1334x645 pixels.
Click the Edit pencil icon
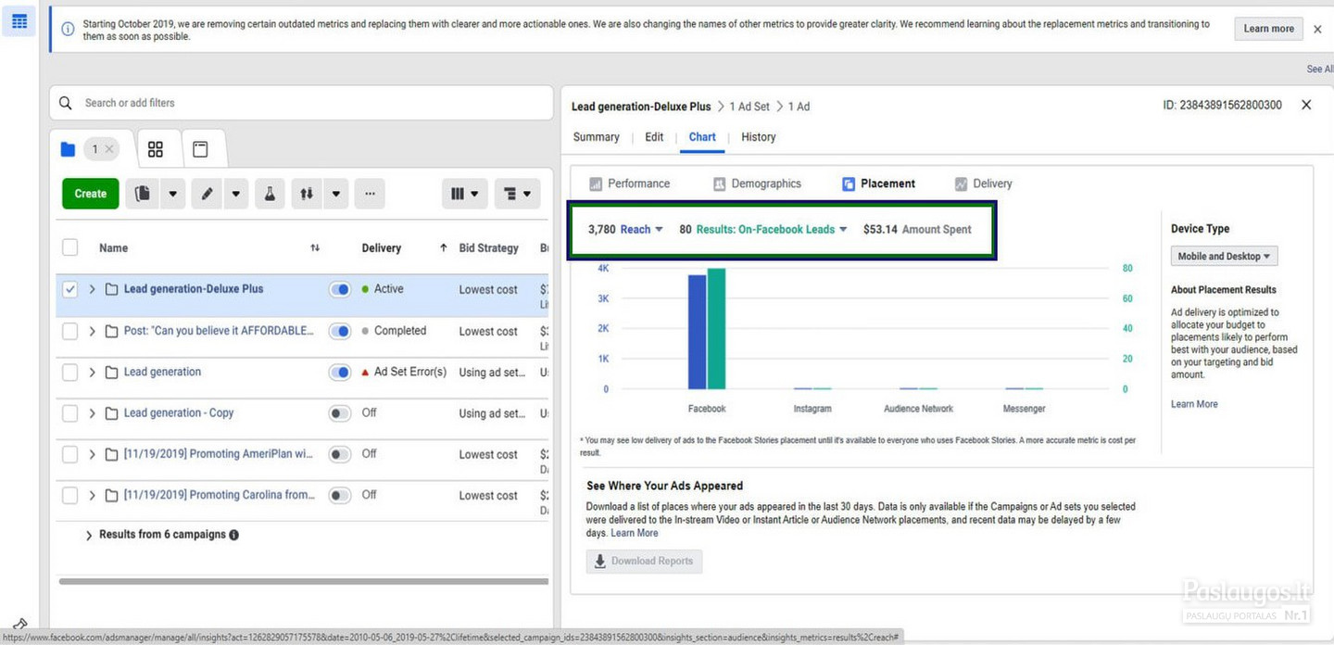(207, 194)
